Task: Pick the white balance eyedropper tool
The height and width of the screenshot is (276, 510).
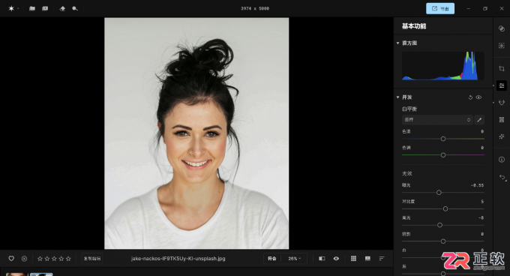Action: [479, 120]
